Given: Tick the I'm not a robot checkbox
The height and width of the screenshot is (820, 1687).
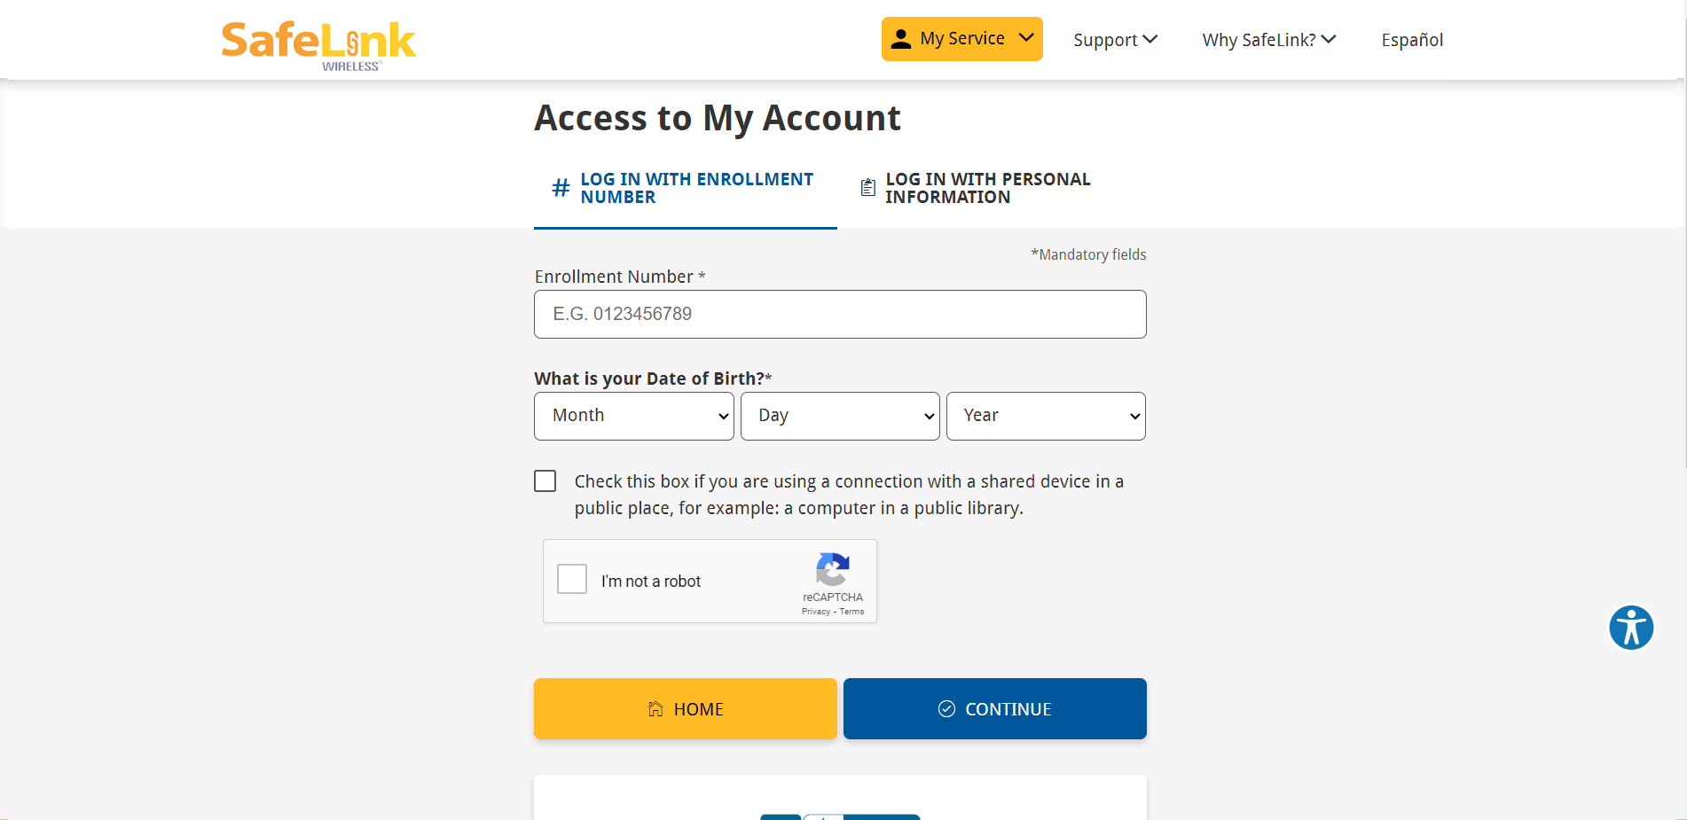Looking at the screenshot, I should click(x=572, y=580).
